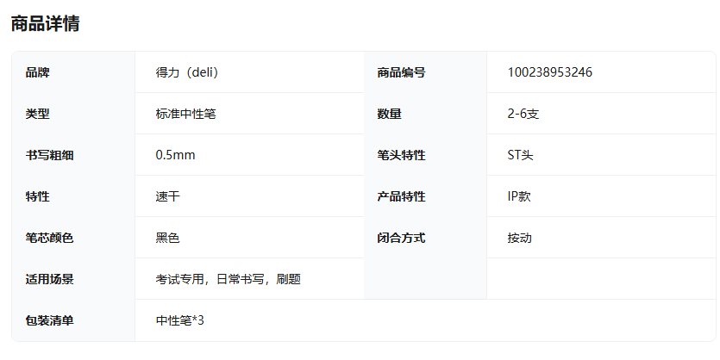Click the 0.5mm writing thickness value

175,155
